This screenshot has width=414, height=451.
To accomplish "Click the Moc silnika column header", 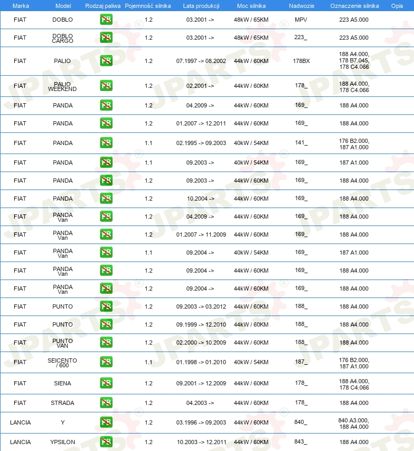I will click(x=251, y=6).
